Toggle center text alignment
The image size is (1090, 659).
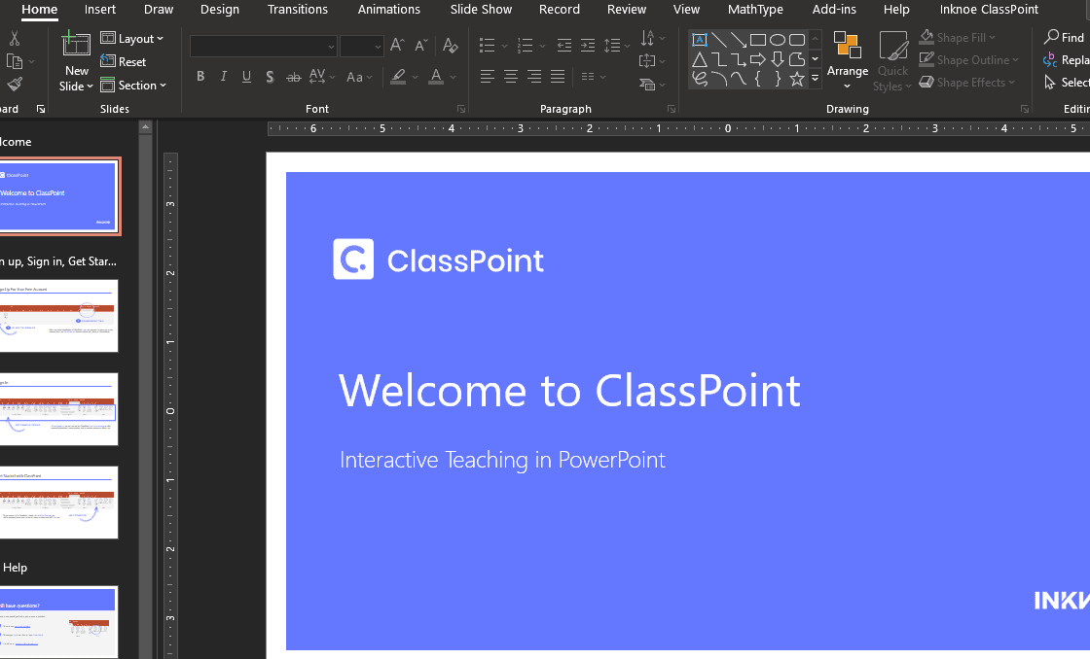click(510, 76)
